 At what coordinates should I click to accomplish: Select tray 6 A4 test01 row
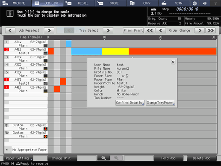26,81
